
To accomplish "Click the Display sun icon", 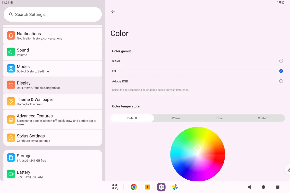I will [x=11, y=85].
